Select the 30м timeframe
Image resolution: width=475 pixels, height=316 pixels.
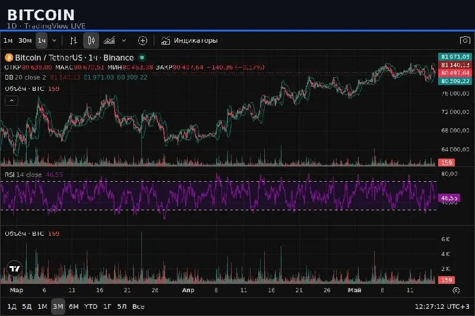click(25, 40)
